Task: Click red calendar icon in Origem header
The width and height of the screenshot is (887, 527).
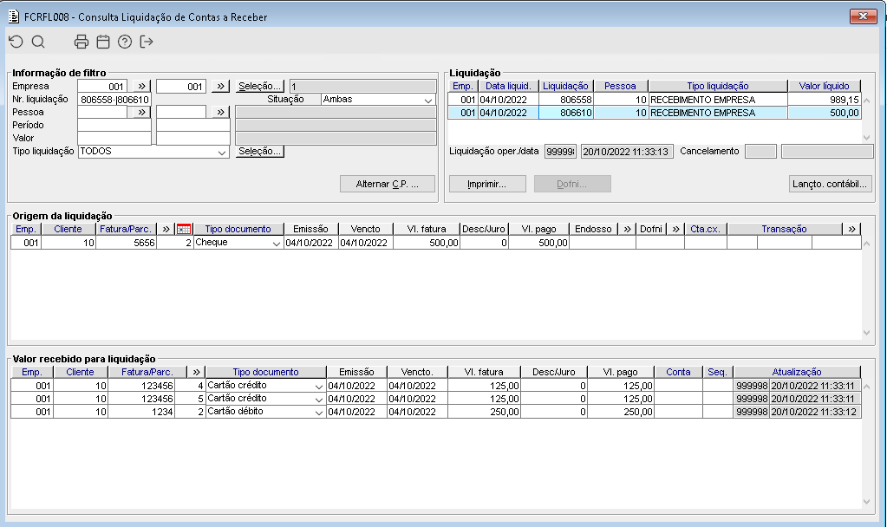Action: tap(184, 229)
